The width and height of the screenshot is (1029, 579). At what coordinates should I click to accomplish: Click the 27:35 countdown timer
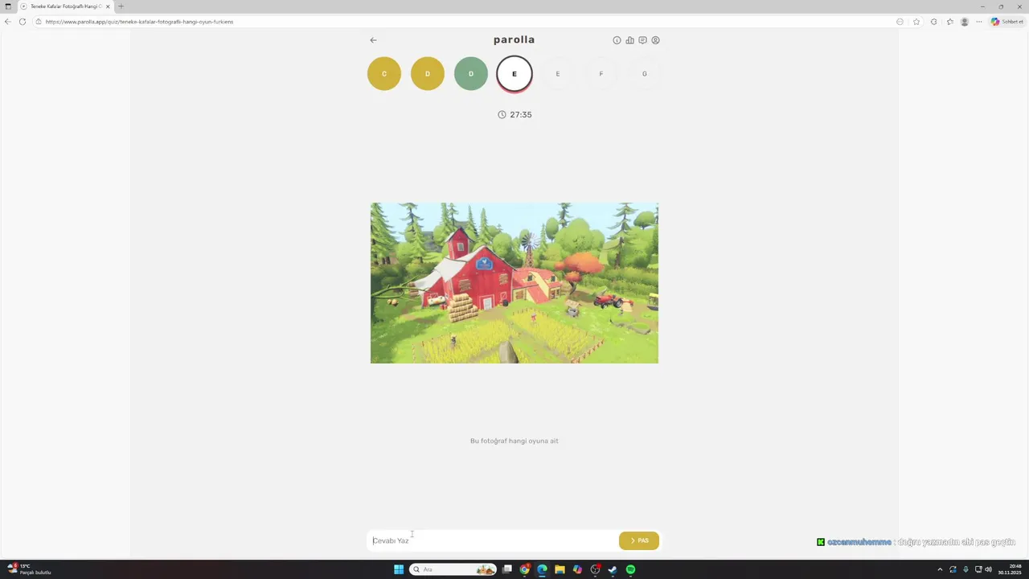tap(514, 115)
